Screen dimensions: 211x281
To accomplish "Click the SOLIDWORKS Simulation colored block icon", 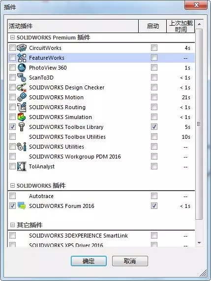I will tap(22, 117).
